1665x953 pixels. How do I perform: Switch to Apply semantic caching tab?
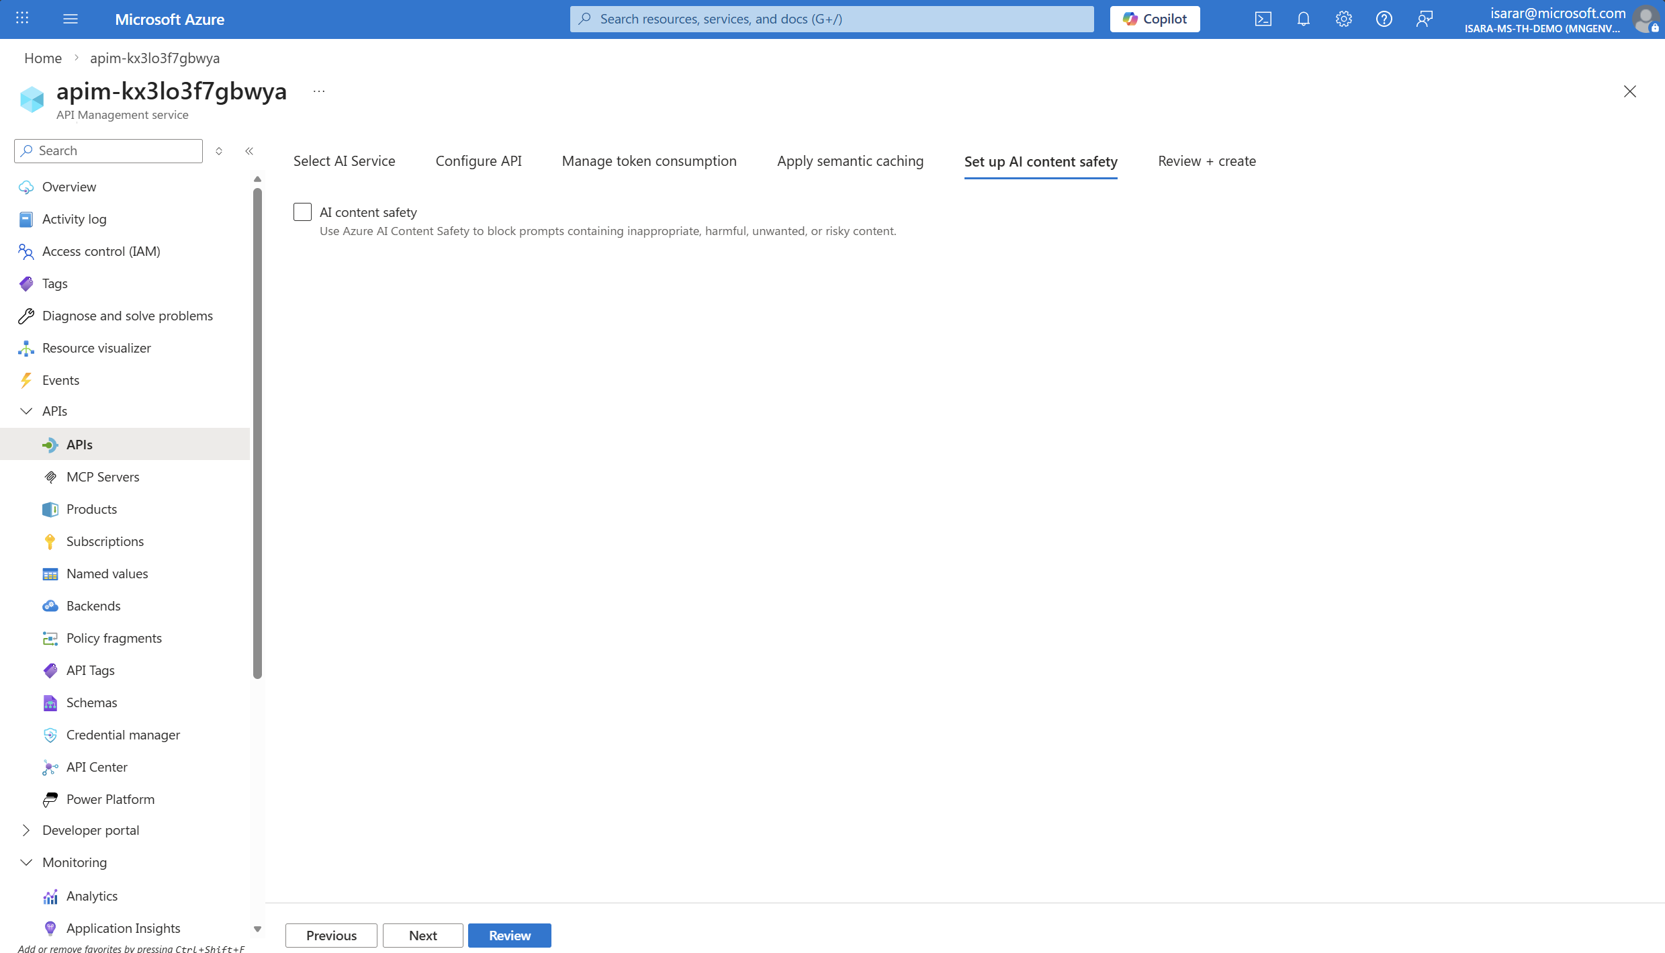(x=850, y=161)
